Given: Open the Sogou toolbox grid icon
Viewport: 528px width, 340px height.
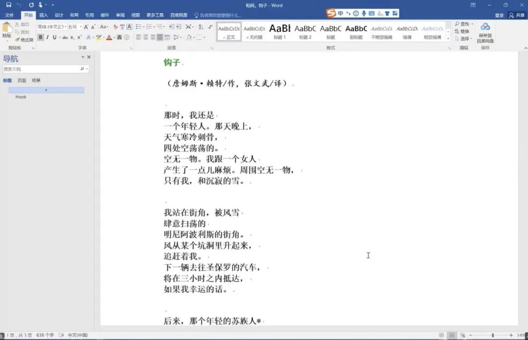Looking at the screenshot, I should click(395, 14).
